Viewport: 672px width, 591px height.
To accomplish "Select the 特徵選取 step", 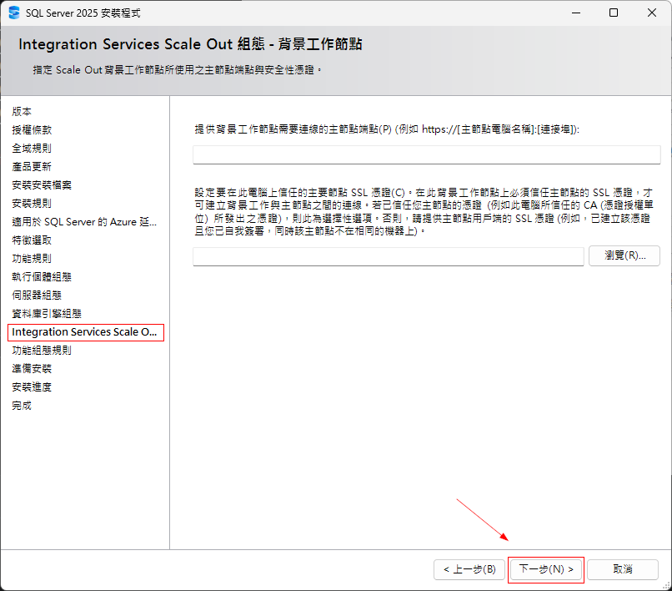I will [x=32, y=240].
